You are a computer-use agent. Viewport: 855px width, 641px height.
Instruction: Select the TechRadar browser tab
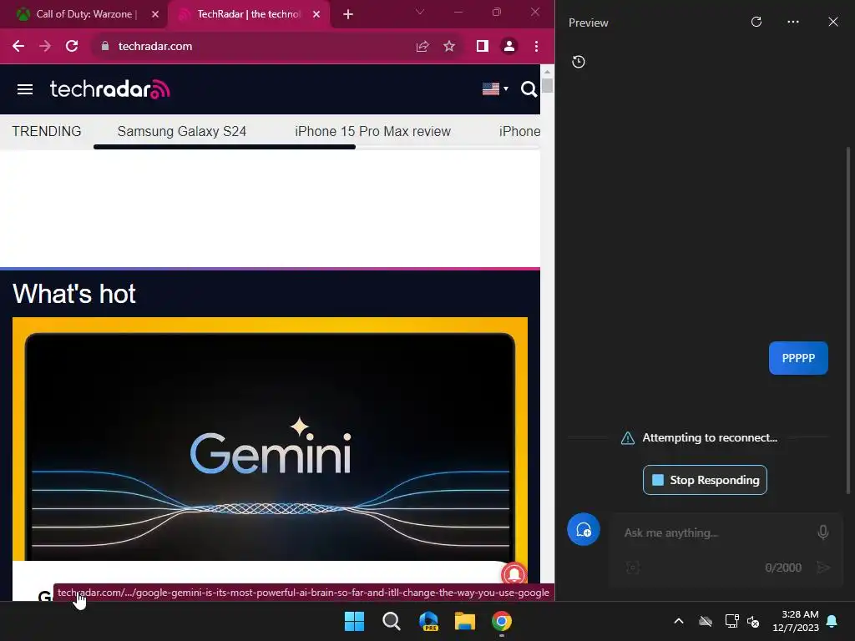coord(249,14)
